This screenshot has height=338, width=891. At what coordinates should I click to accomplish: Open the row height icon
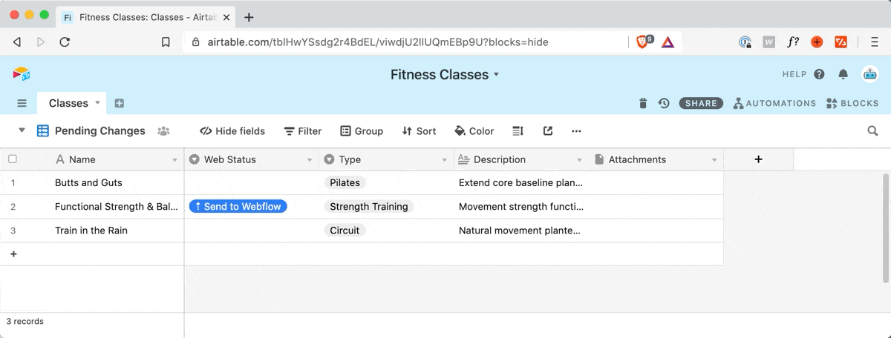point(518,131)
